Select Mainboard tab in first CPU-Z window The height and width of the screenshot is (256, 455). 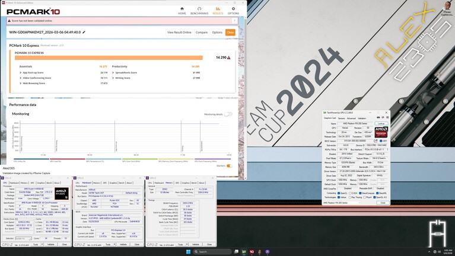coord(14,183)
